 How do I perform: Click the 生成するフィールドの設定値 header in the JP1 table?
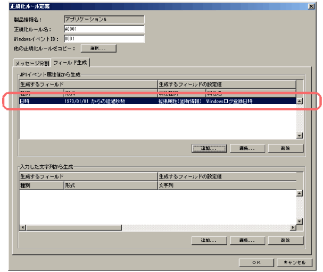click(227, 84)
